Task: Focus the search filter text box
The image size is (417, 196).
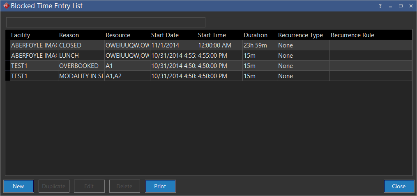Action: click(x=106, y=23)
